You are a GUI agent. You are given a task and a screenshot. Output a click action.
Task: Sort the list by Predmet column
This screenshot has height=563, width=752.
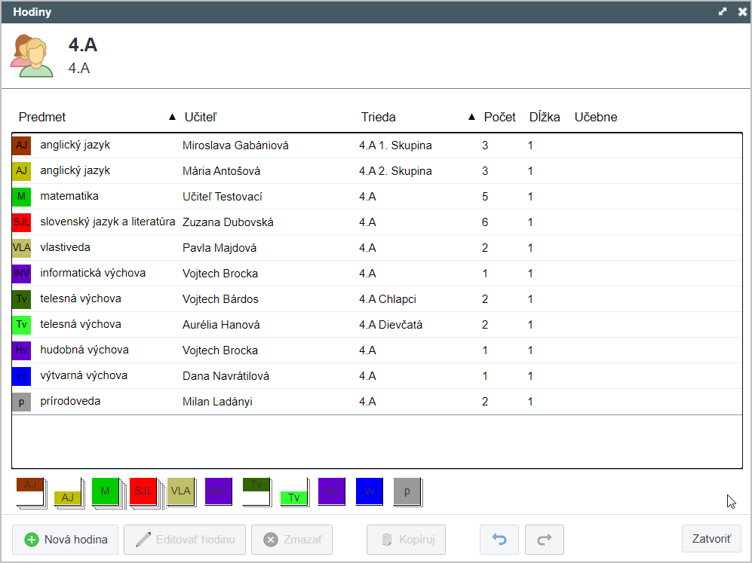(42, 117)
